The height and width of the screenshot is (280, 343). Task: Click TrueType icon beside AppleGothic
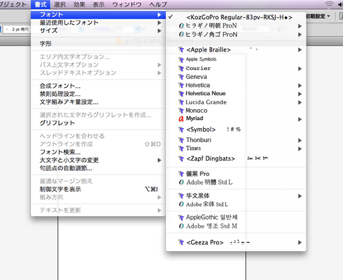(181, 218)
